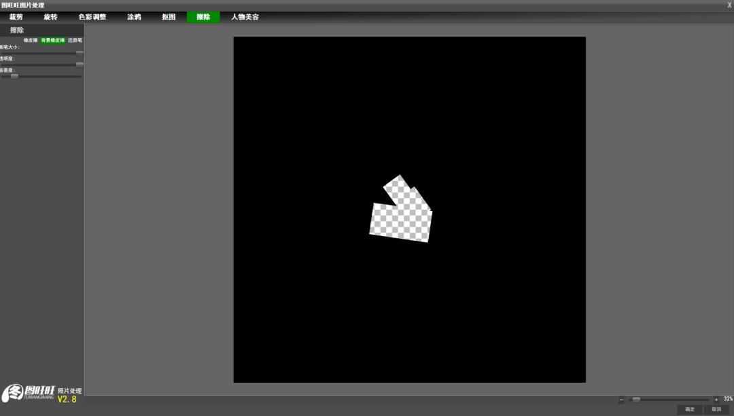This screenshot has height=416, width=734.
Task: Click the brush size slider handle
Action: (80, 53)
